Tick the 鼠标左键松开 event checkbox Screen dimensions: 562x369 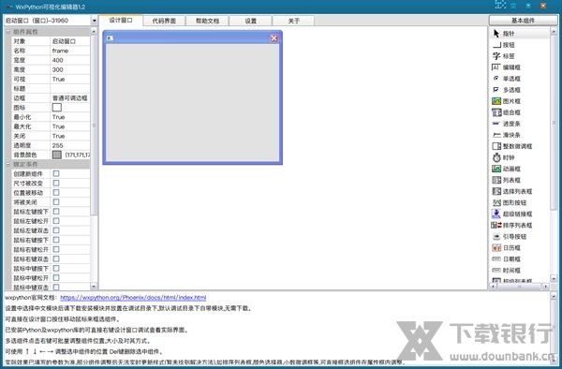(x=56, y=221)
